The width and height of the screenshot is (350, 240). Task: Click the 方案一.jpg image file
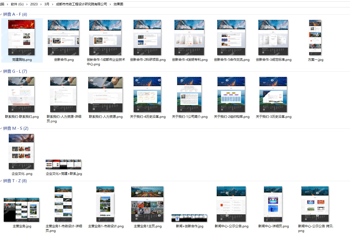(x=315, y=38)
